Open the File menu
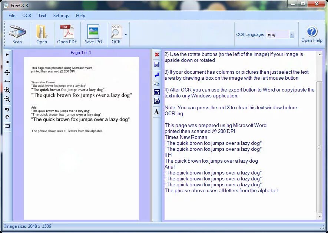Image resolution: width=328 pixels, height=233 pixels. [12, 16]
